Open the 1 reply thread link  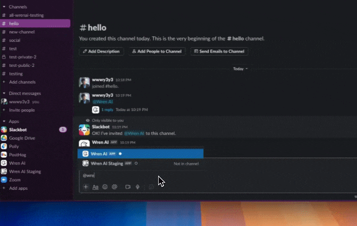pos(107,110)
